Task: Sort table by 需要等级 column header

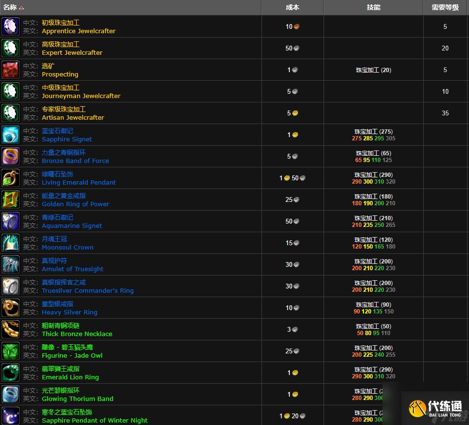Action: click(445, 7)
